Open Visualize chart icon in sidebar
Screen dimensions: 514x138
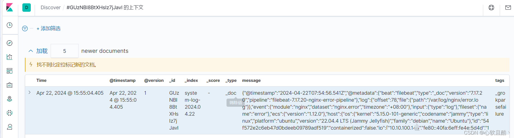10,57
